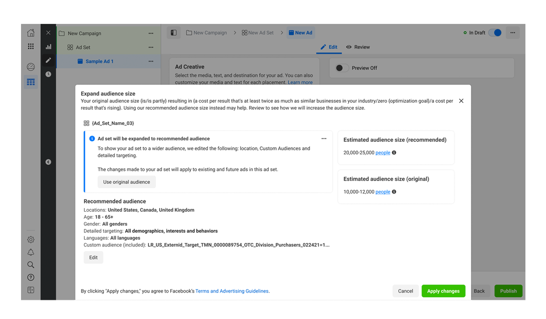The height and width of the screenshot is (319, 546).
Task: Open Settings gear icon in sidebar
Action: [31, 240]
